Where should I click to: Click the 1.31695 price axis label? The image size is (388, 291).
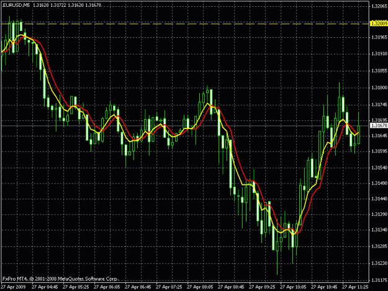379,120
